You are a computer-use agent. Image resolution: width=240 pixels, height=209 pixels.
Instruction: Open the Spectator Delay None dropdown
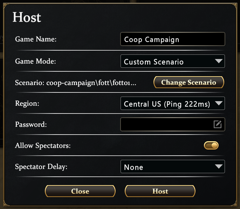(168, 166)
